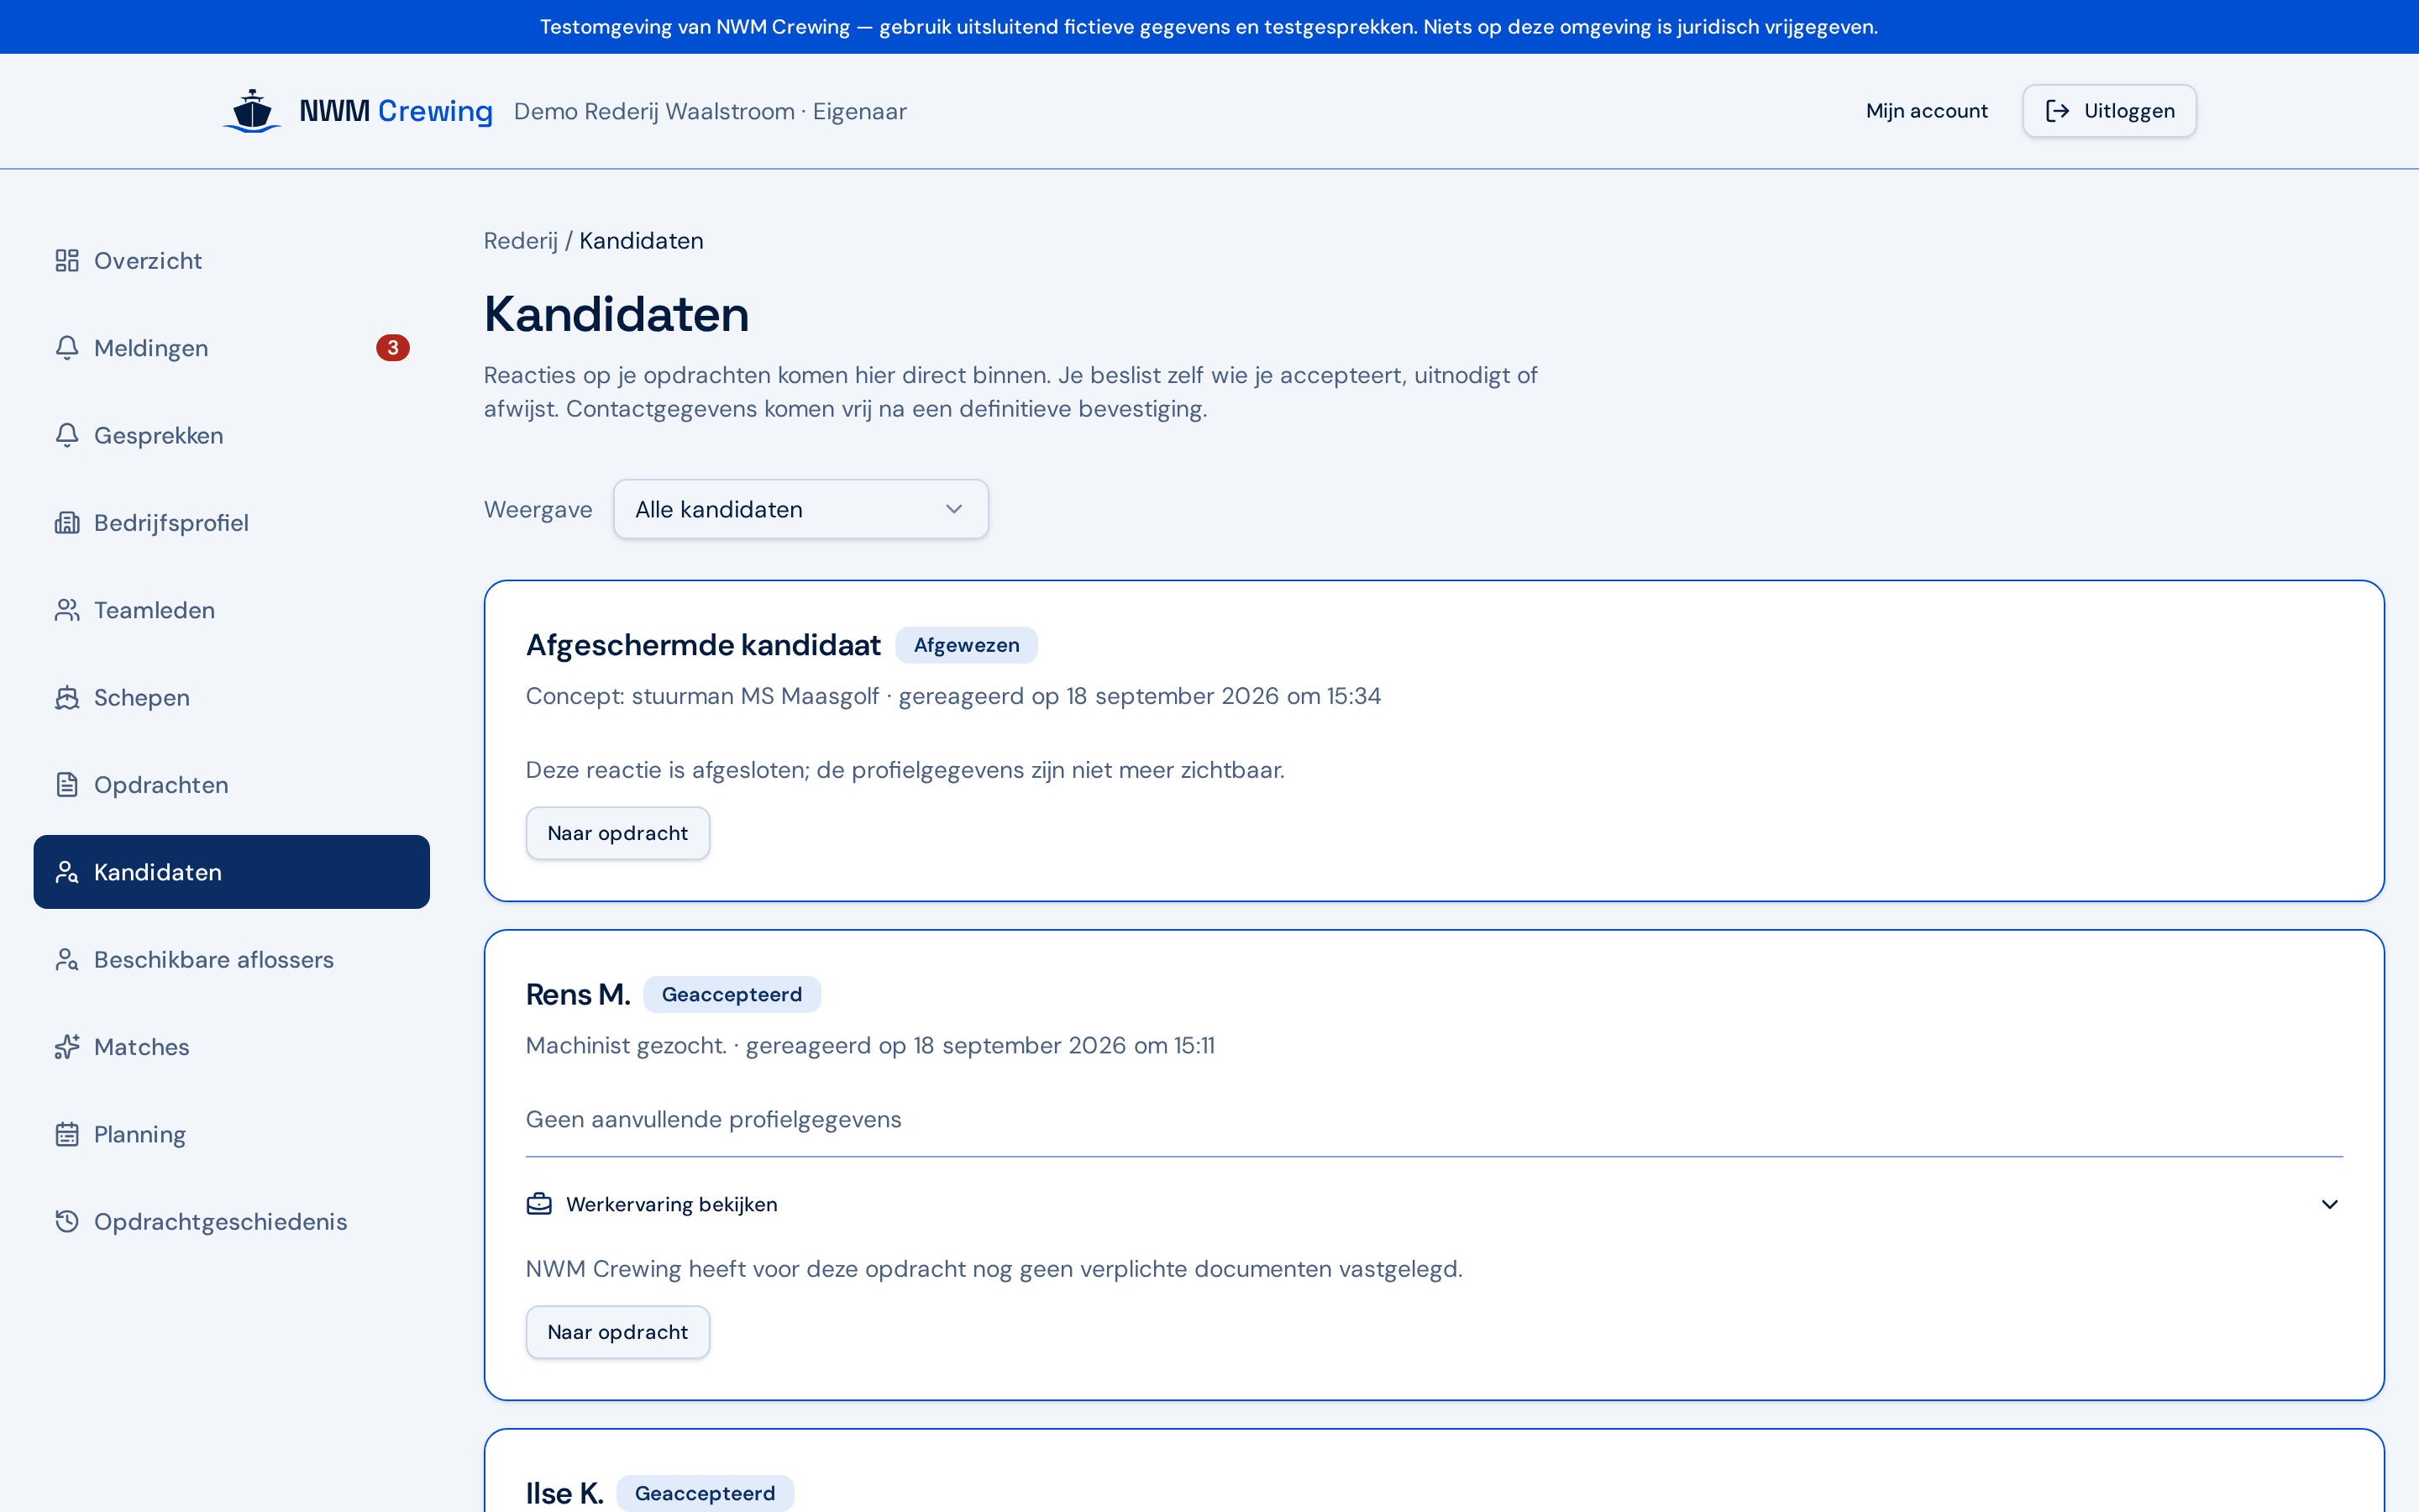Click the Kandidaten person-search icon
2419x1512 pixels.
[x=67, y=872]
